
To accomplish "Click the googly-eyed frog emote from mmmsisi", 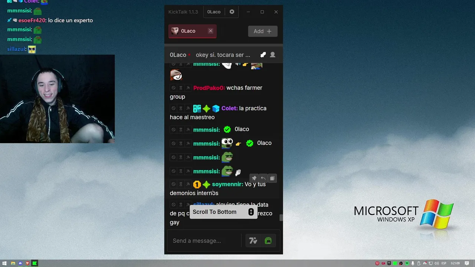I will tap(227, 143).
